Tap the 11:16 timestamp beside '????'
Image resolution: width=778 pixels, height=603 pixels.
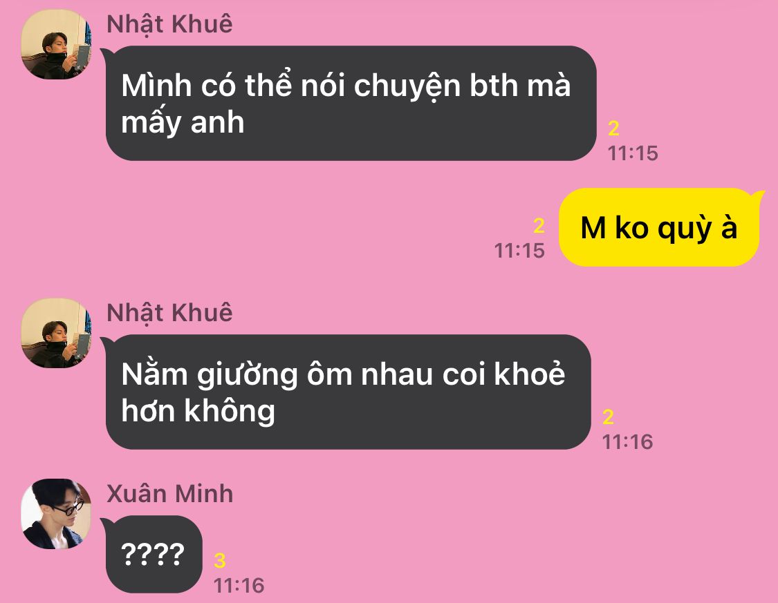point(239,586)
